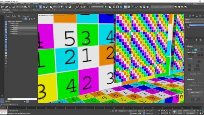Open the Modifier List dropdown
The height and width of the screenshot is (115, 204).
[x=194, y=22]
